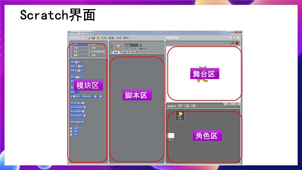Click the sprite name field 角色1
The image size is (302, 170).
click(131, 45)
